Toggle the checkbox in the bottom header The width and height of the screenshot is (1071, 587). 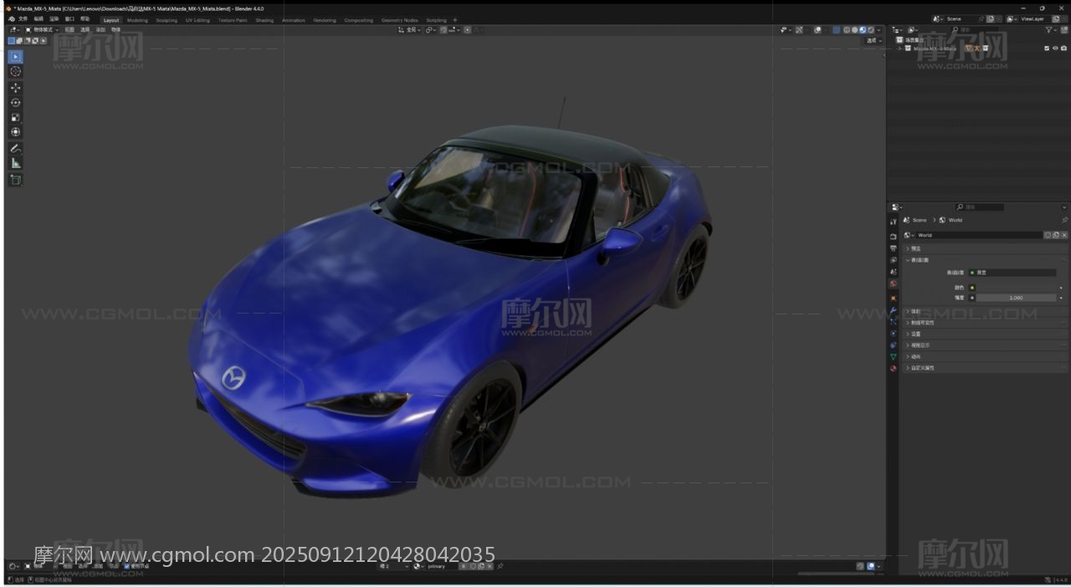pos(127,566)
